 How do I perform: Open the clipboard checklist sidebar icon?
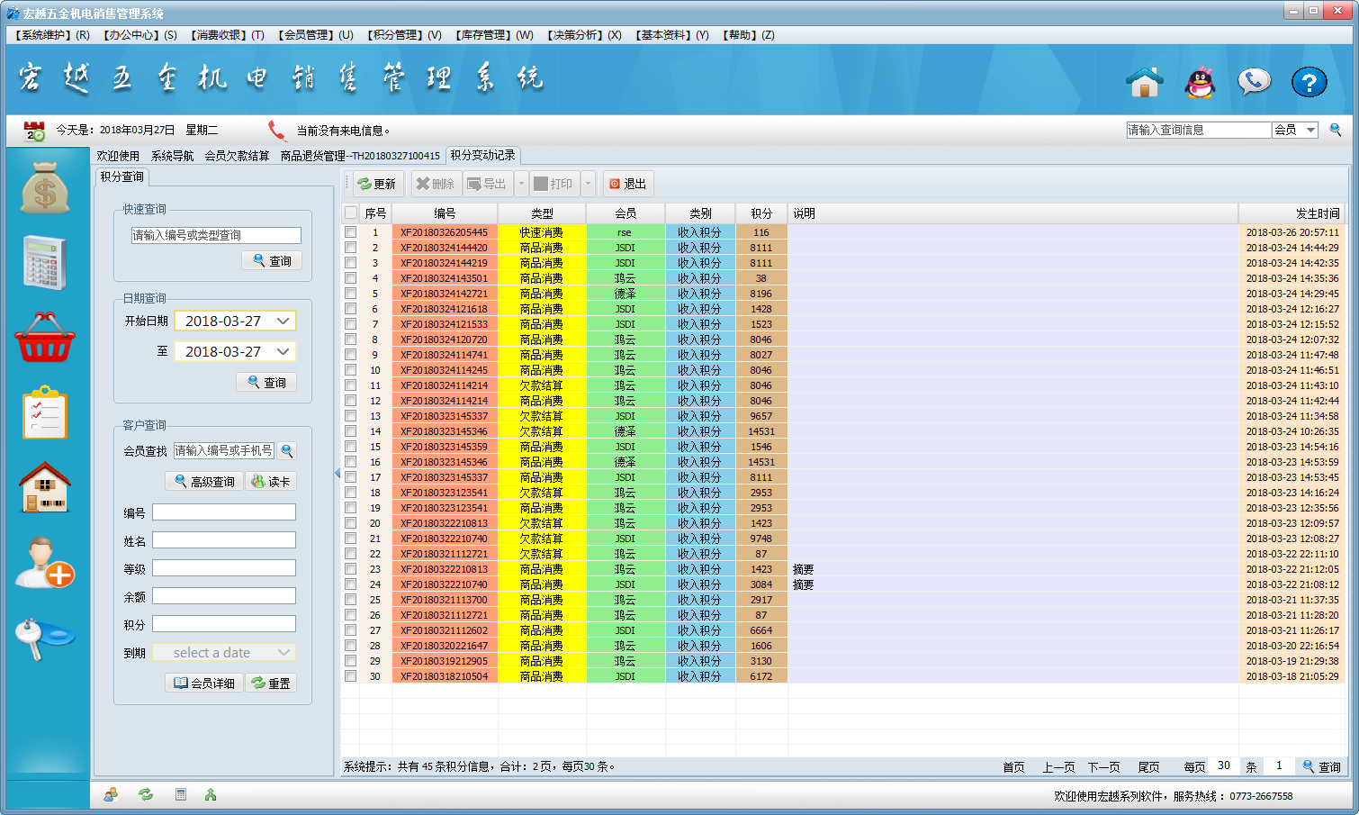coord(45,412)
